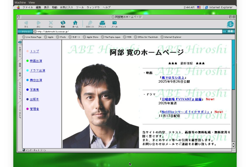
Task: Click the page icon in address field
Action: (35, 31)
